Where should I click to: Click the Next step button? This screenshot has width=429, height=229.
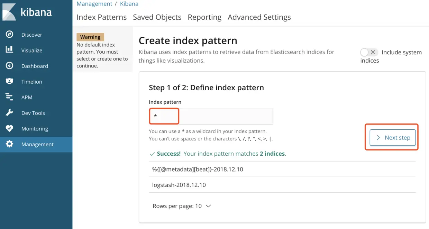pyautogui.click(x=393, y=138)
